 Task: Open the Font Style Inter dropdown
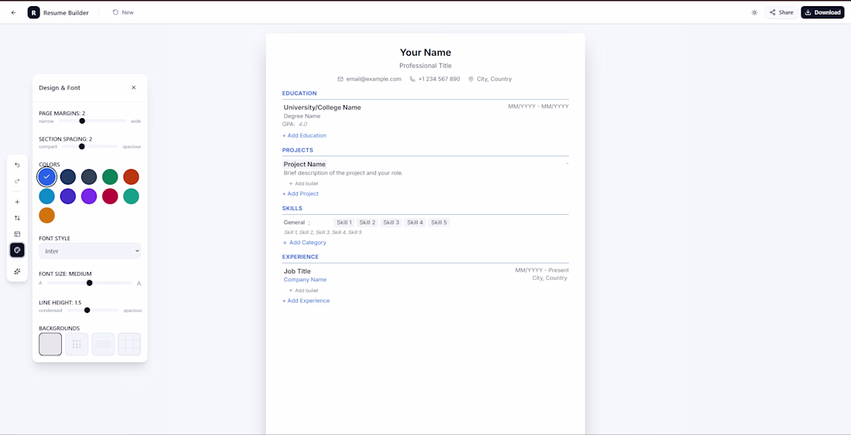pyautogui.click(x=90, y=251)
